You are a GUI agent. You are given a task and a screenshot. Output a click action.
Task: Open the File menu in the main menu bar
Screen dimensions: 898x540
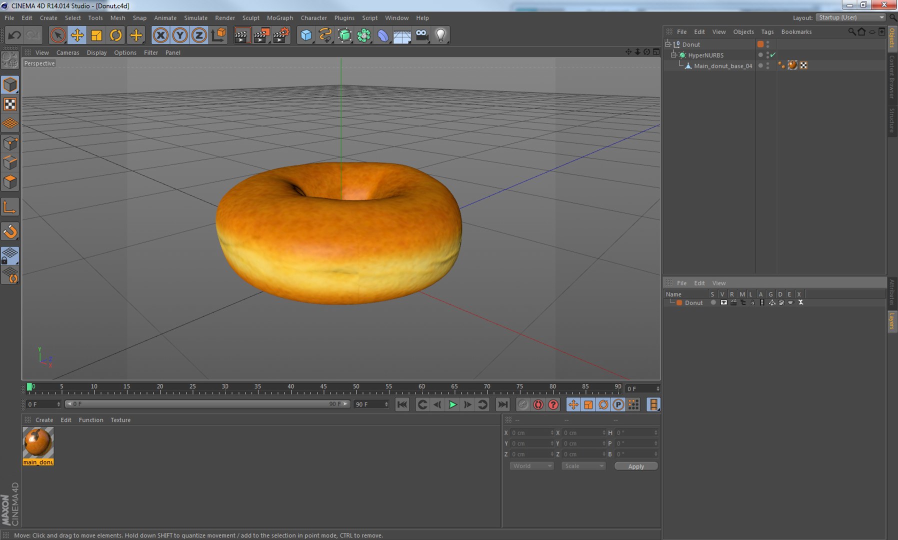click(9, 18)
